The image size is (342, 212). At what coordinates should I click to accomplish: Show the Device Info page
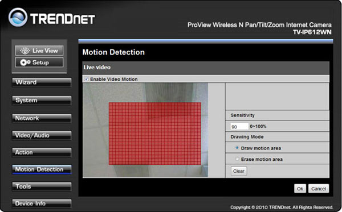(42, 203)
